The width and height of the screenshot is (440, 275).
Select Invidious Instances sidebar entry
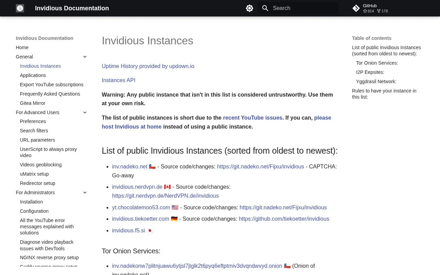40,66
